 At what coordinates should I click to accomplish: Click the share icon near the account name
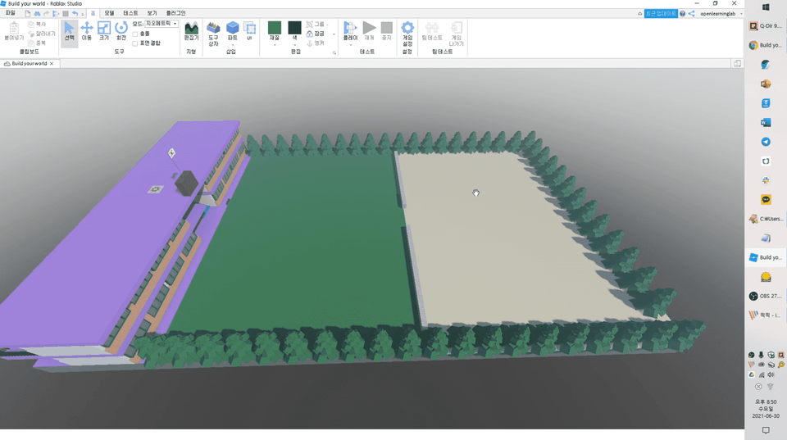tap(692, 14)
